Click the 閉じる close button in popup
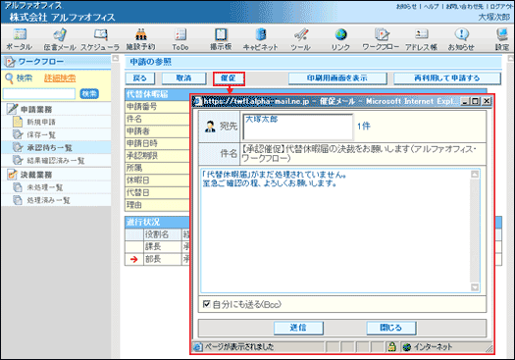This screenshot has width=515, height=360. point(390,328)
